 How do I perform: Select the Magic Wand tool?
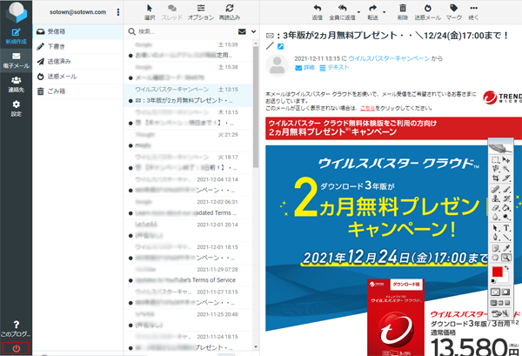tap(506, 169)
